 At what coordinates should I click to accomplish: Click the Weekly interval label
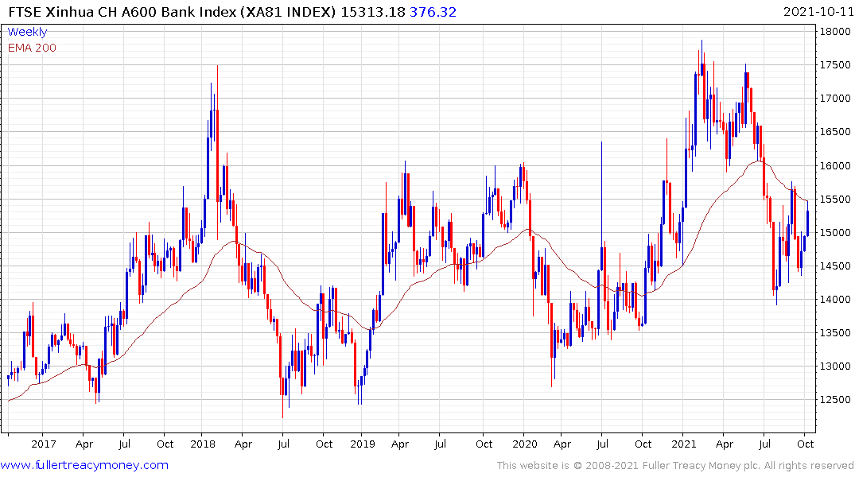[27, 32]
